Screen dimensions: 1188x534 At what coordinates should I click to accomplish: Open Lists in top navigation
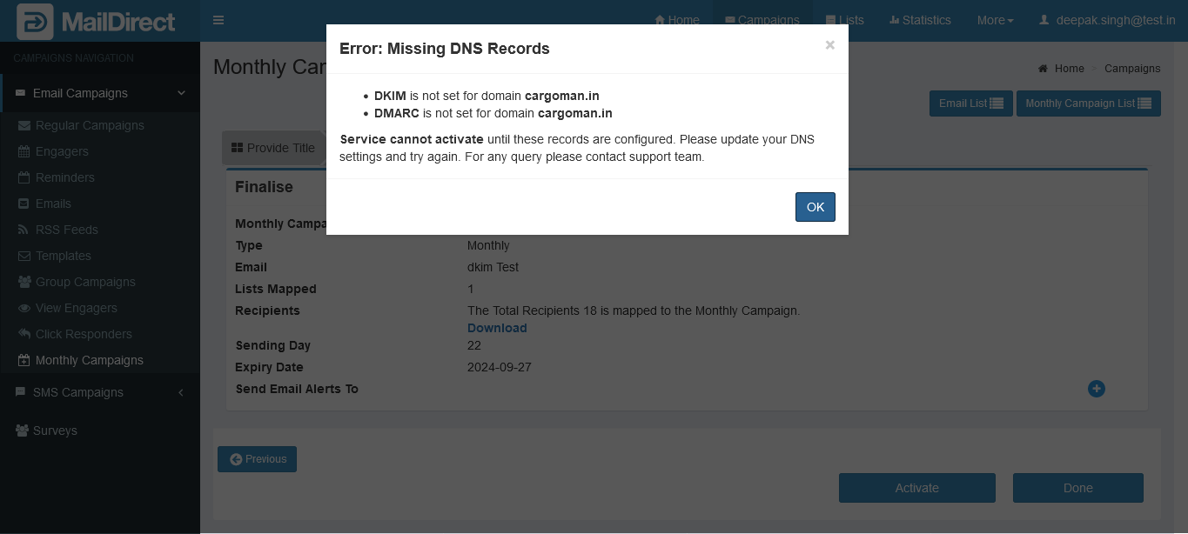point(844,20)
